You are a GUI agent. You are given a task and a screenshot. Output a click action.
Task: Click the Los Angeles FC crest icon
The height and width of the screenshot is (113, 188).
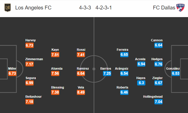(x=8, y=8)
